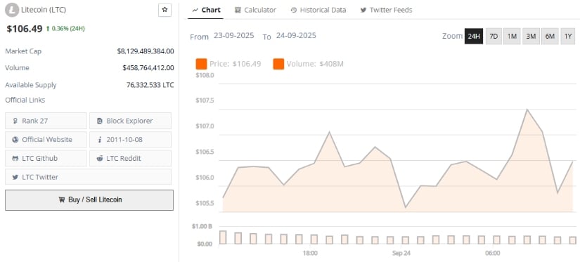Toggle the Price series orange legend swatch
The height and width of the screenshot is (262, 580).
201,64
